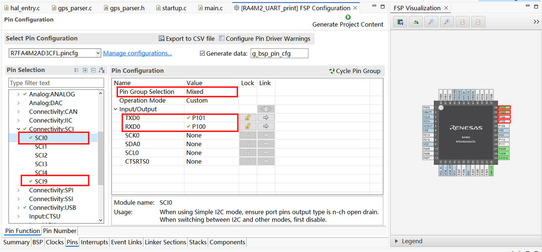Click the mountain-shaped view icon in FSP Visualization
The width and height of the screenshot is (542, 252).
[x=416, y=22]
